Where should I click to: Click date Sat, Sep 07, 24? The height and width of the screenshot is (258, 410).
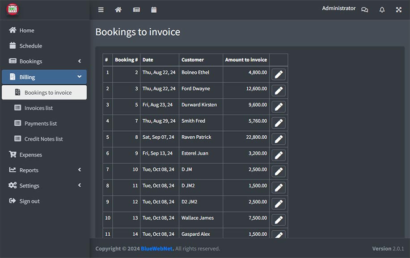pos(158,137)
